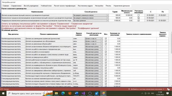
Task: Open calculation method dropdown for 'Выплата за наличие квалификационной категории'
Action: (x=102, y=79)
